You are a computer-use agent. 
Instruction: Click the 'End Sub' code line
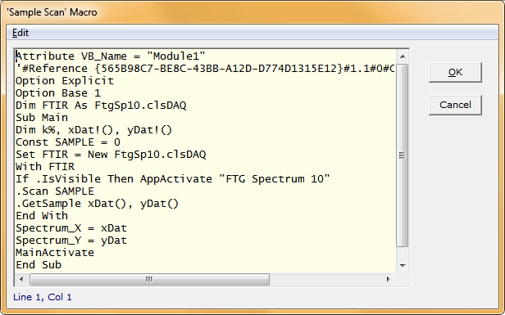(39, 265)
